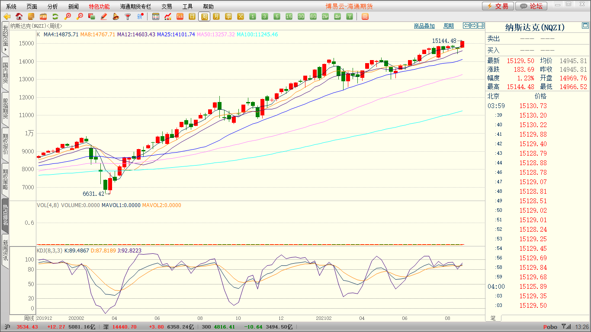Toggle the side panel layout icon

pos(481,26)
